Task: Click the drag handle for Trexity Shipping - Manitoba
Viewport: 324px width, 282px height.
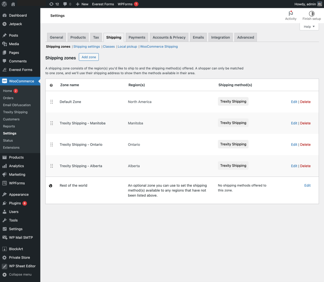Action: tap(52, 123)
